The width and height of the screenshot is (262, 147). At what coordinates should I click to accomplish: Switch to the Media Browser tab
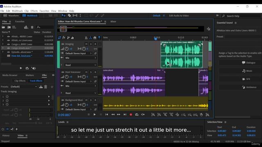point(10,75)
